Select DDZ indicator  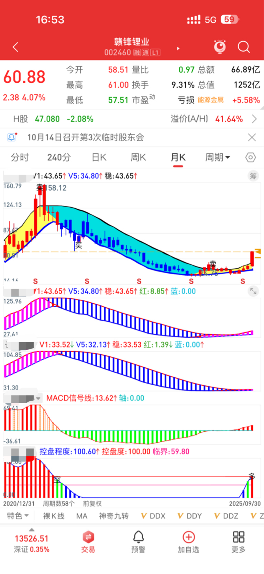(226, 516)
